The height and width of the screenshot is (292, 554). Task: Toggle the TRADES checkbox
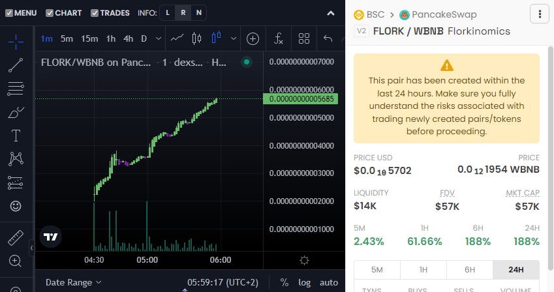point(95,13)
